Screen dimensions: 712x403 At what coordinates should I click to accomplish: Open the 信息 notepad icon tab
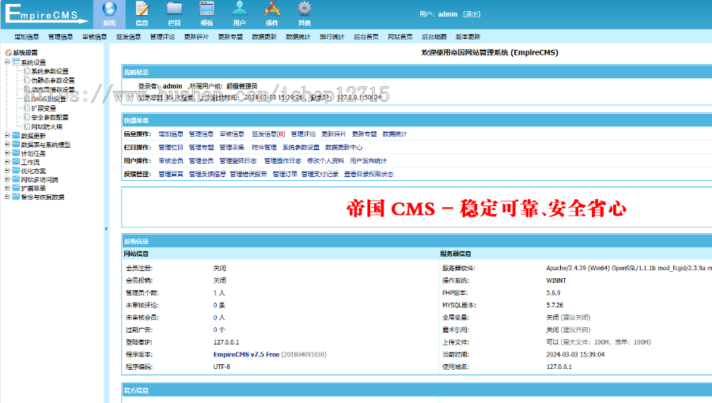coord(142,14)
